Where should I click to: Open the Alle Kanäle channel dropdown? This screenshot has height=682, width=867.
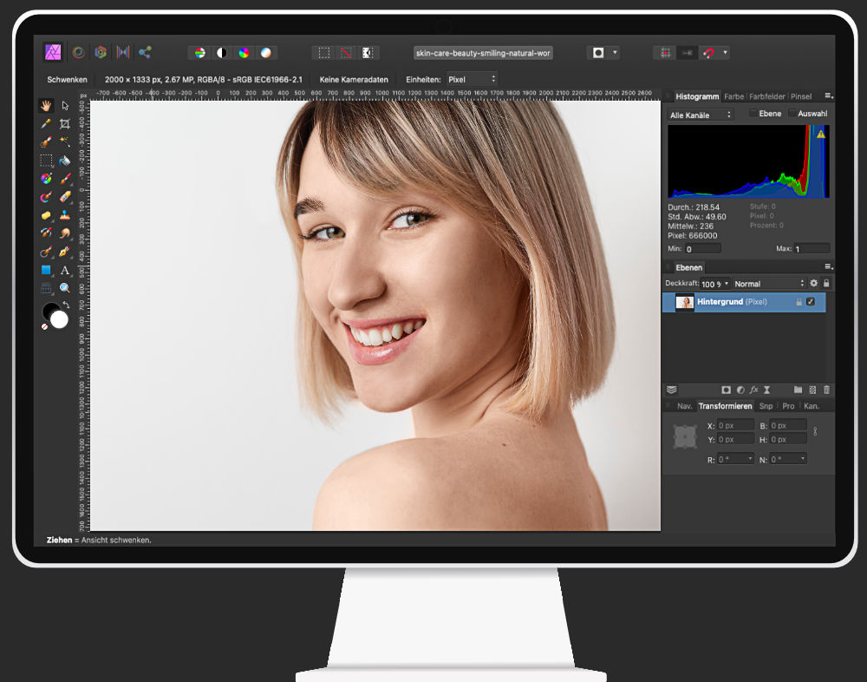701,115
